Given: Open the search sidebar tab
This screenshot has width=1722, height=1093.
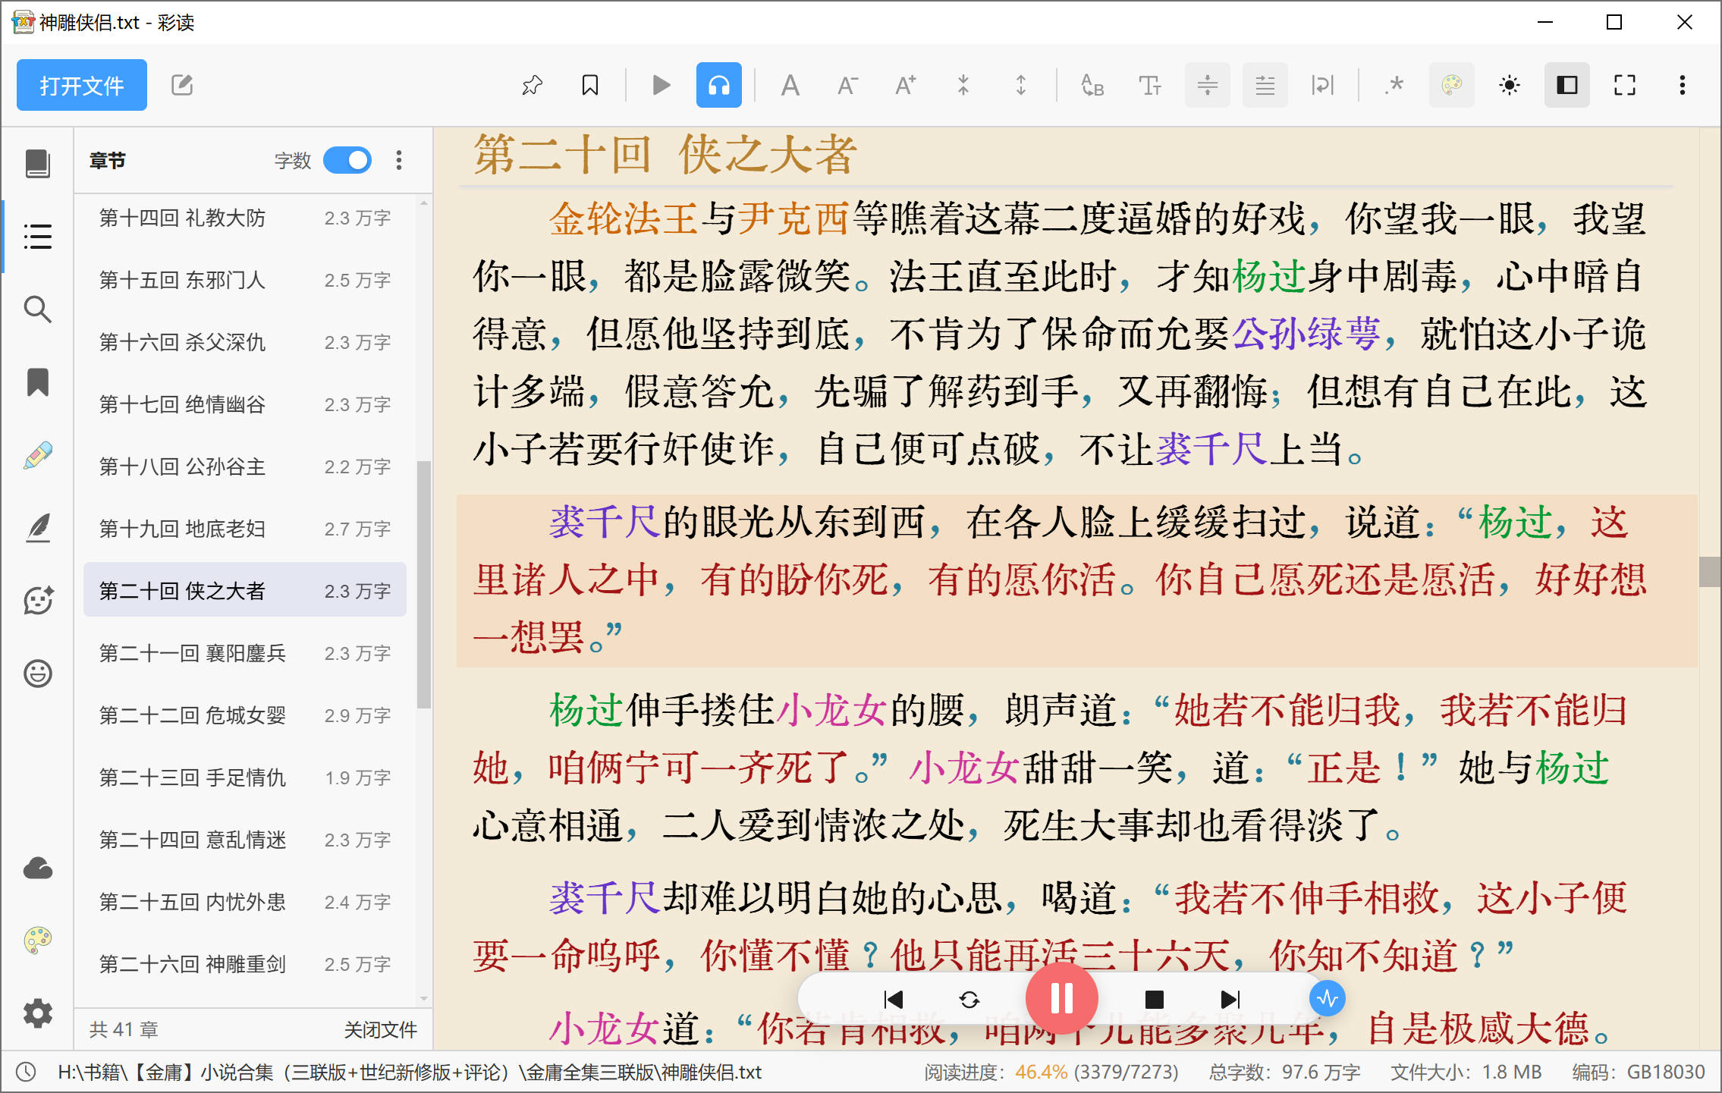Looking at the screenshot, I should (38, 309).
